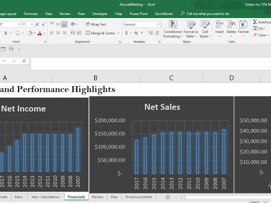Toggle middle align
Viewport: 271px width, 203px height.
(58, 24)
